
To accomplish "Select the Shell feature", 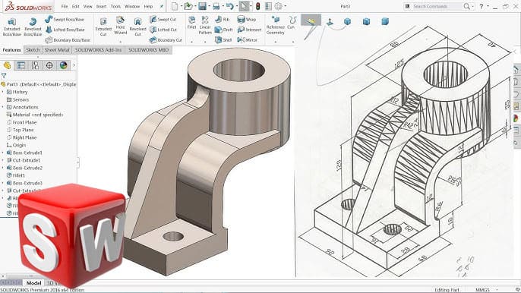I will point(223,40).
